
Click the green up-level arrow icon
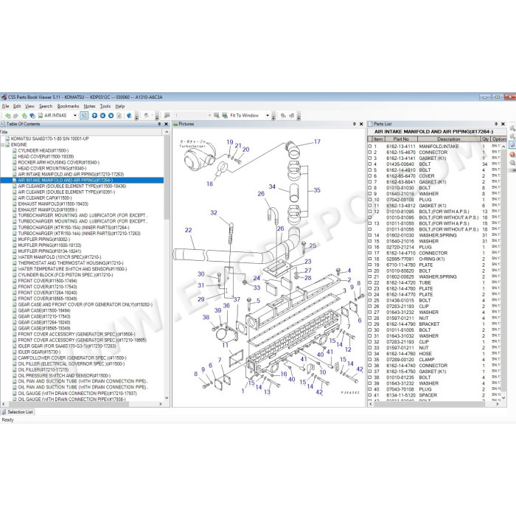tap(24, 116)
